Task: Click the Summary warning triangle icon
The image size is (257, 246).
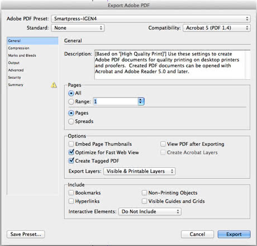Action: coord(54,85)
